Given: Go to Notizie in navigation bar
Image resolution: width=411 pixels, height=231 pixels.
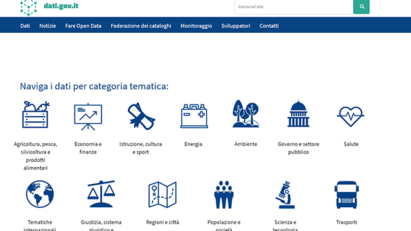Looking at the screenshot, I should 48,26.
